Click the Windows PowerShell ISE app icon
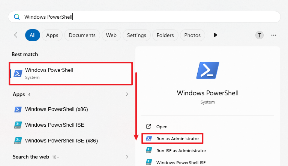This screenshot has width=288, height=166. 18,125
